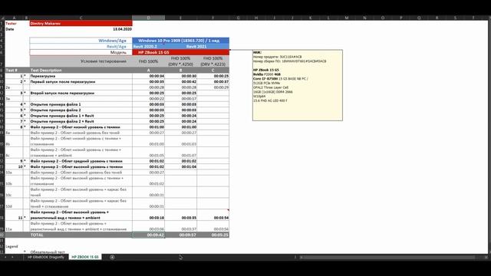Select the 'Test Description' header cell
Viewport: 491px width, 276px height.
coord(81,70)
